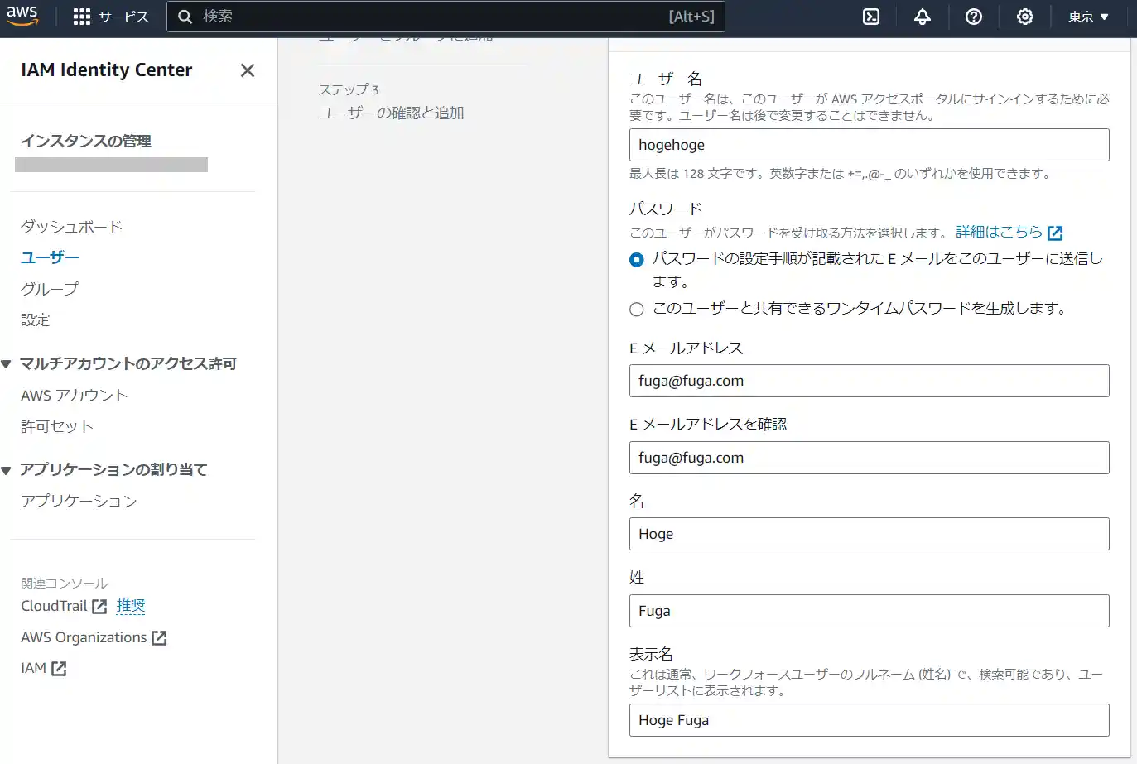Open ダッシュボード from the sidebar

click(x=70, y=226)
